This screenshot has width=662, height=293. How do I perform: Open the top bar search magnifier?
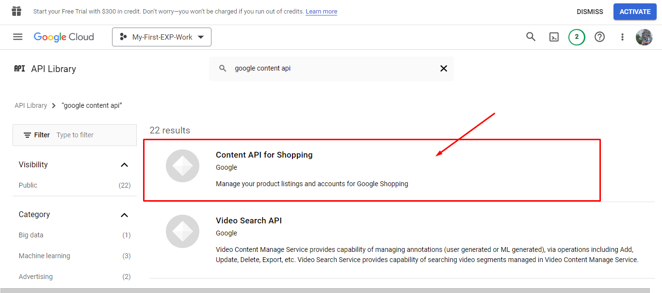coord(531,37)
